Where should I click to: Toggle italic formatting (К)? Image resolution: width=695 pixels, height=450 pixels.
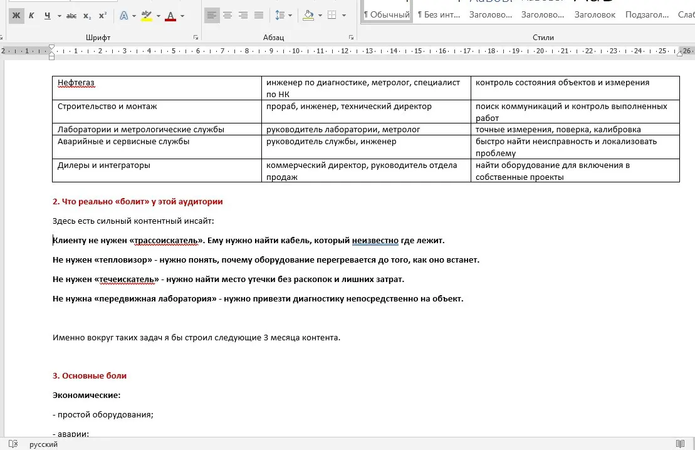pos(31,16)
